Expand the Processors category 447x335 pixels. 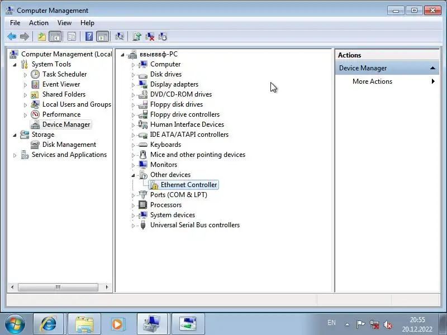133,205
